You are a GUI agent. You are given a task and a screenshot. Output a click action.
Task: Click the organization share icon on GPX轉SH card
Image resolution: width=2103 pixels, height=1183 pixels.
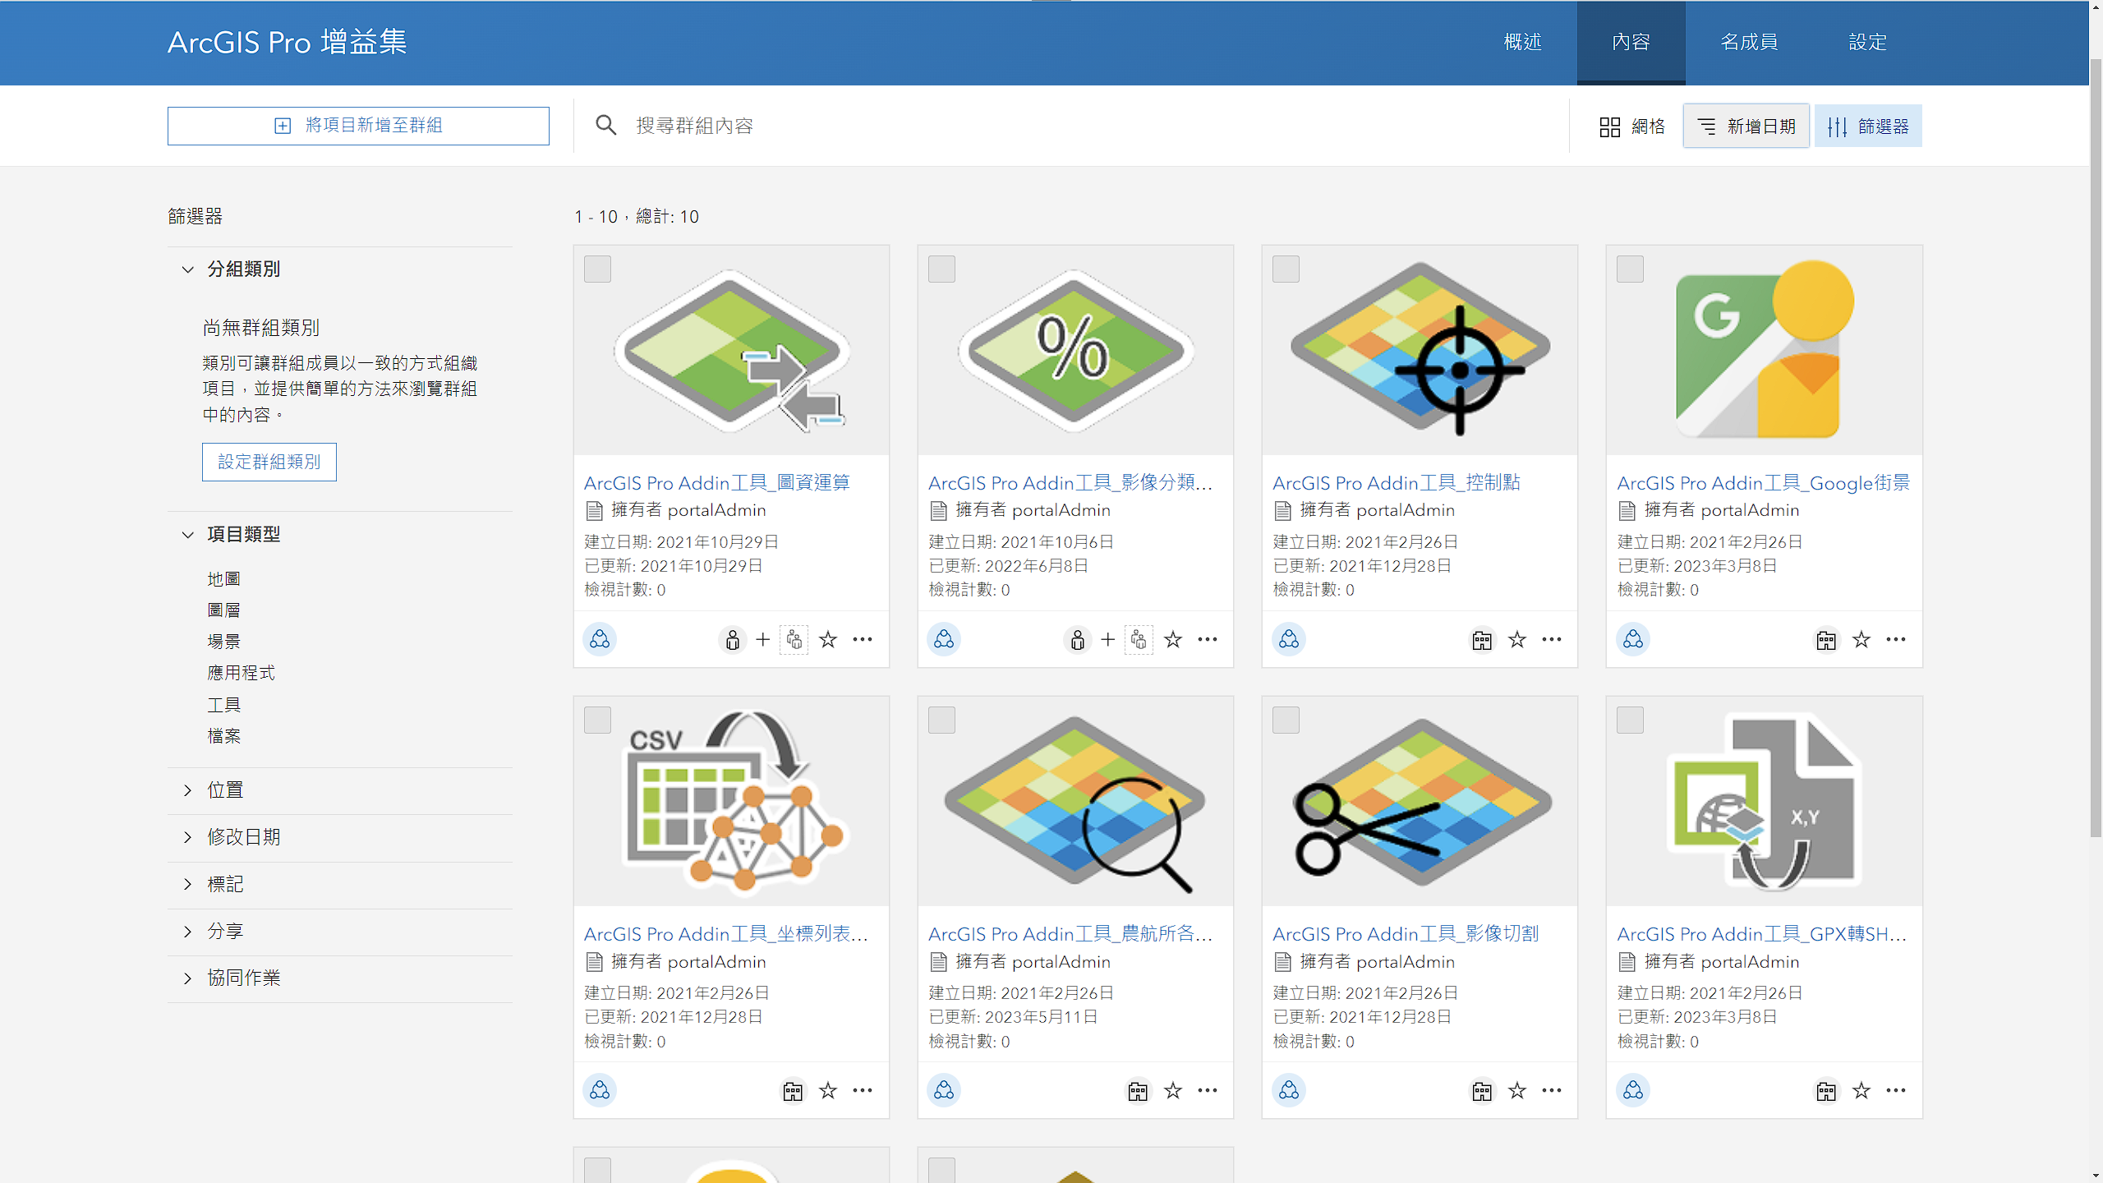[1826, 1090]
